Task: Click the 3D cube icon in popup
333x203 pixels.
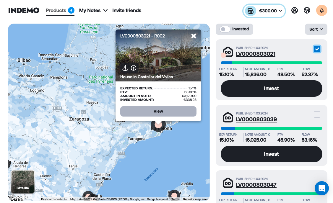Action: 134,68
